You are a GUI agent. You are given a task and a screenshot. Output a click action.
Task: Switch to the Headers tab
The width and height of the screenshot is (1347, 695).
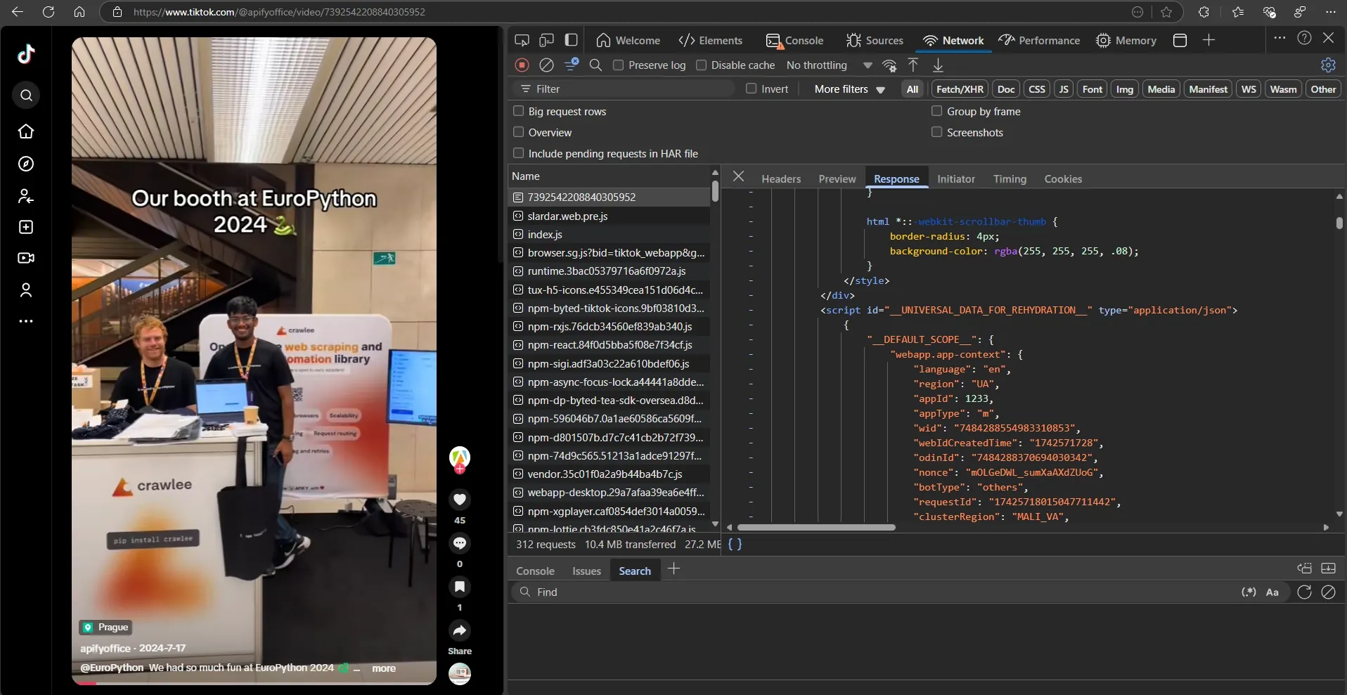(x=780, y=179)
